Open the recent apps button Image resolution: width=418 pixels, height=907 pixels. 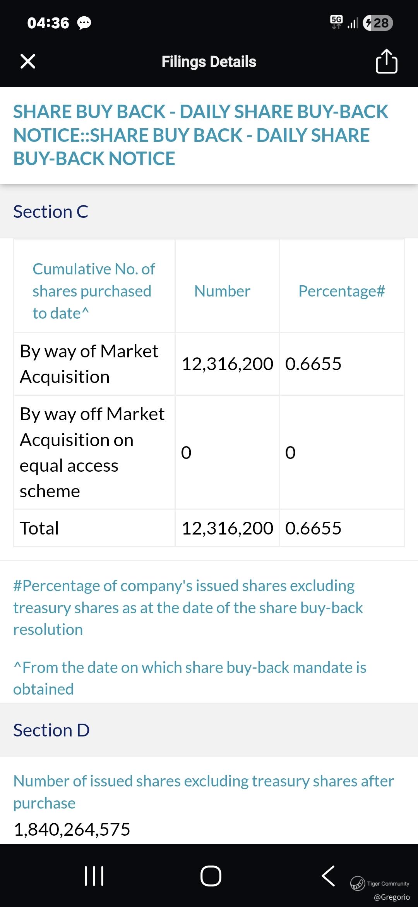(94, 876)
